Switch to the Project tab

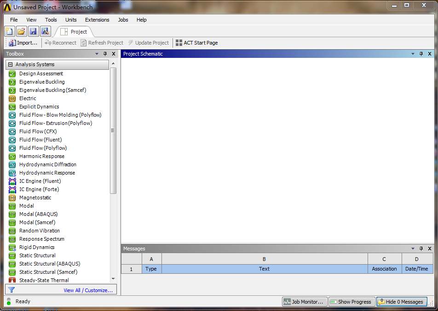click(x=74, y=32)
